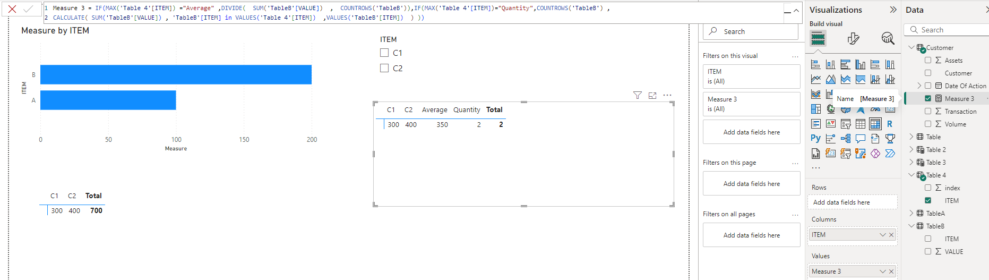Select the Ribbon chart visual

[816, 94]
